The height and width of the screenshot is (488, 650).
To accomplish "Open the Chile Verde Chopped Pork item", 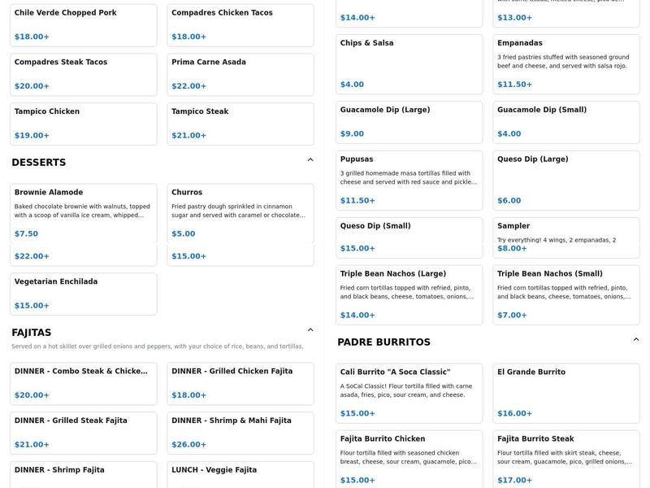I will 83,25.
